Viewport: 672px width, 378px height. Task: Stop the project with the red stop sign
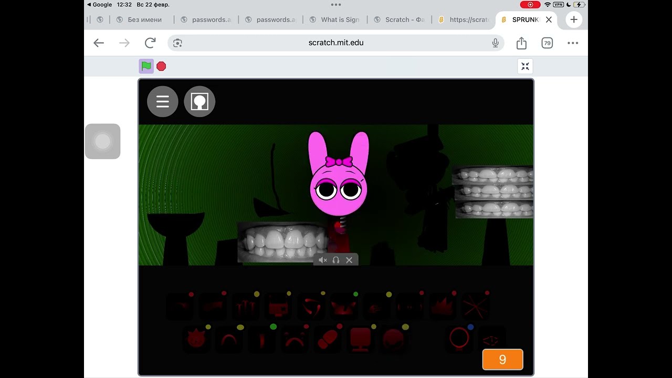point(161,66)
